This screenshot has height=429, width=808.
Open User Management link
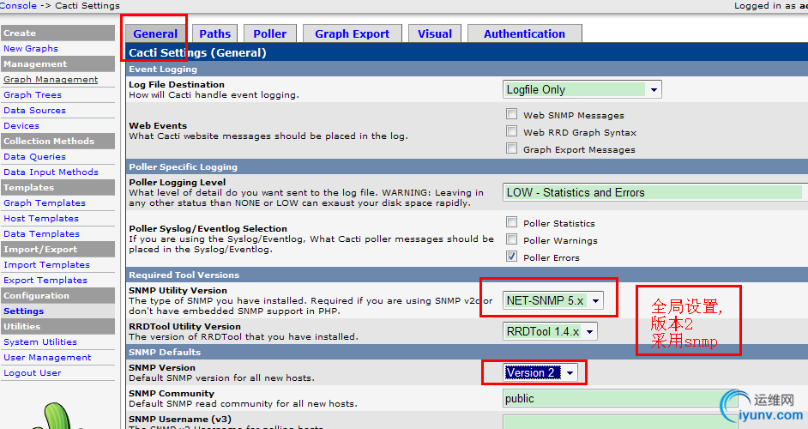47,358
